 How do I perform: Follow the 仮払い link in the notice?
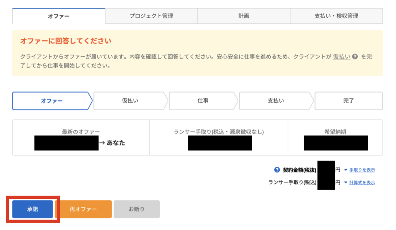click(x=341, y=57)
